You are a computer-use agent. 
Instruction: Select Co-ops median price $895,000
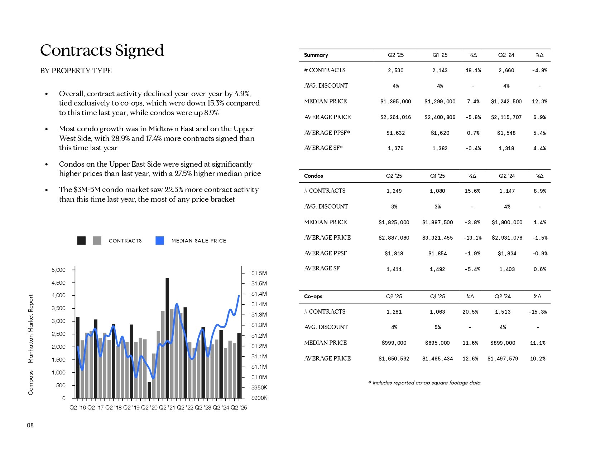437,343
